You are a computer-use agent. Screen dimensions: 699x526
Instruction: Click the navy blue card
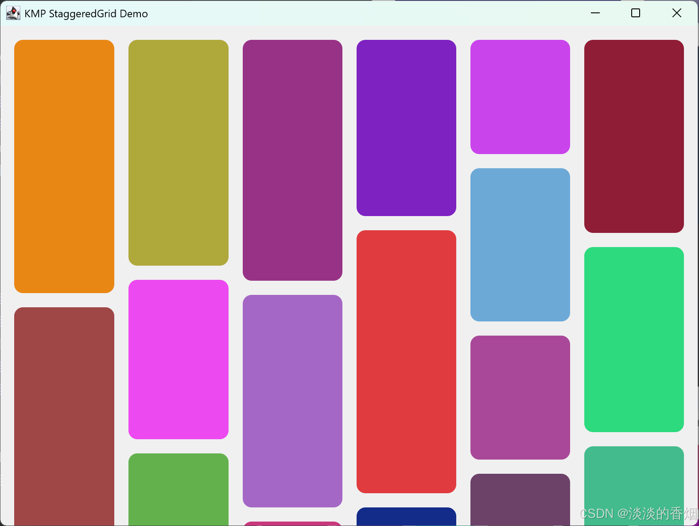click(x=406, y=517)
